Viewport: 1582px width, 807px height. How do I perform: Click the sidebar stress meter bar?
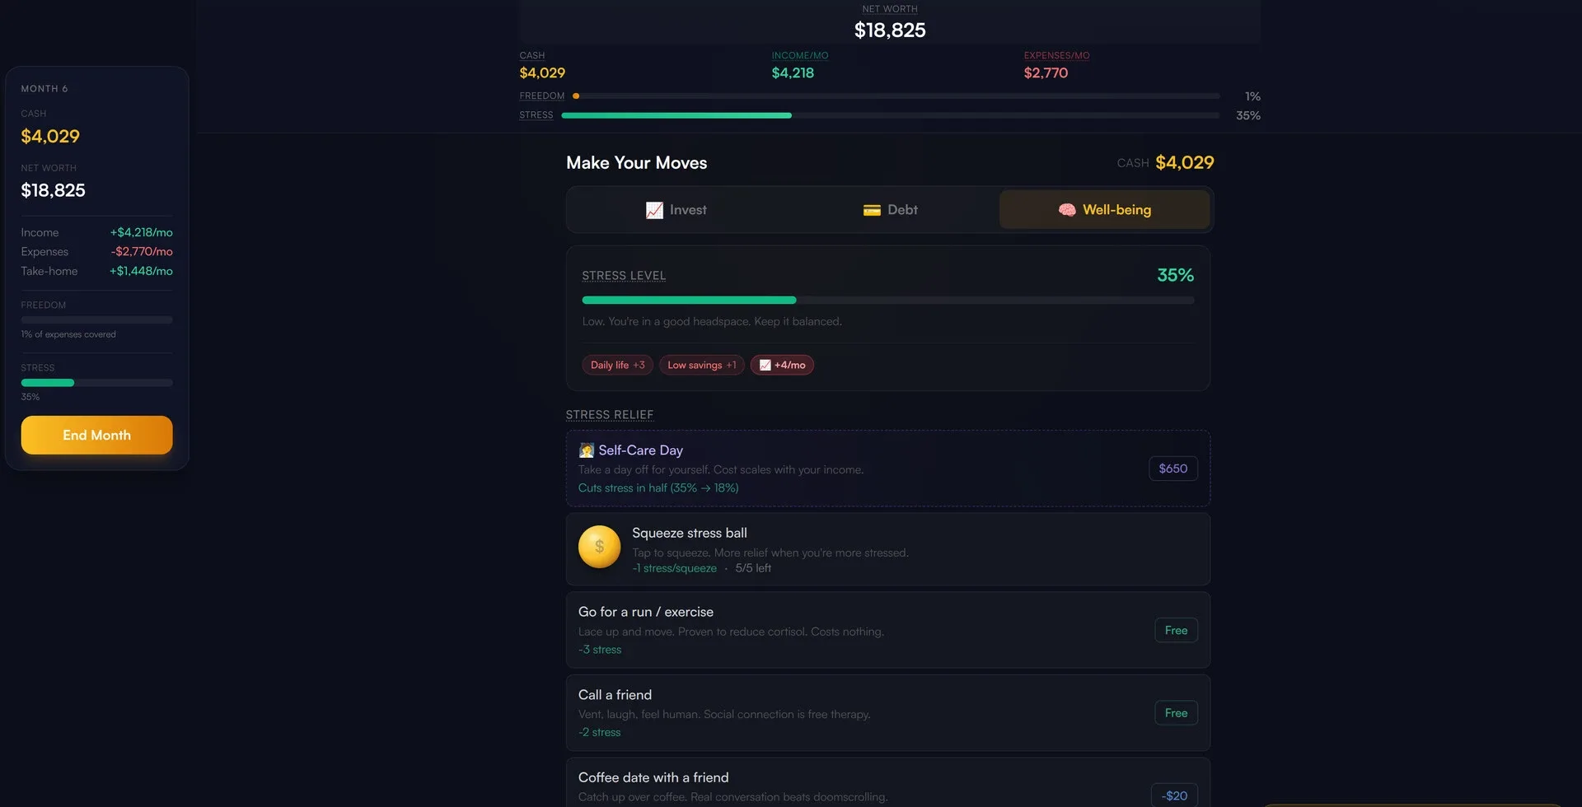[96, 383]
